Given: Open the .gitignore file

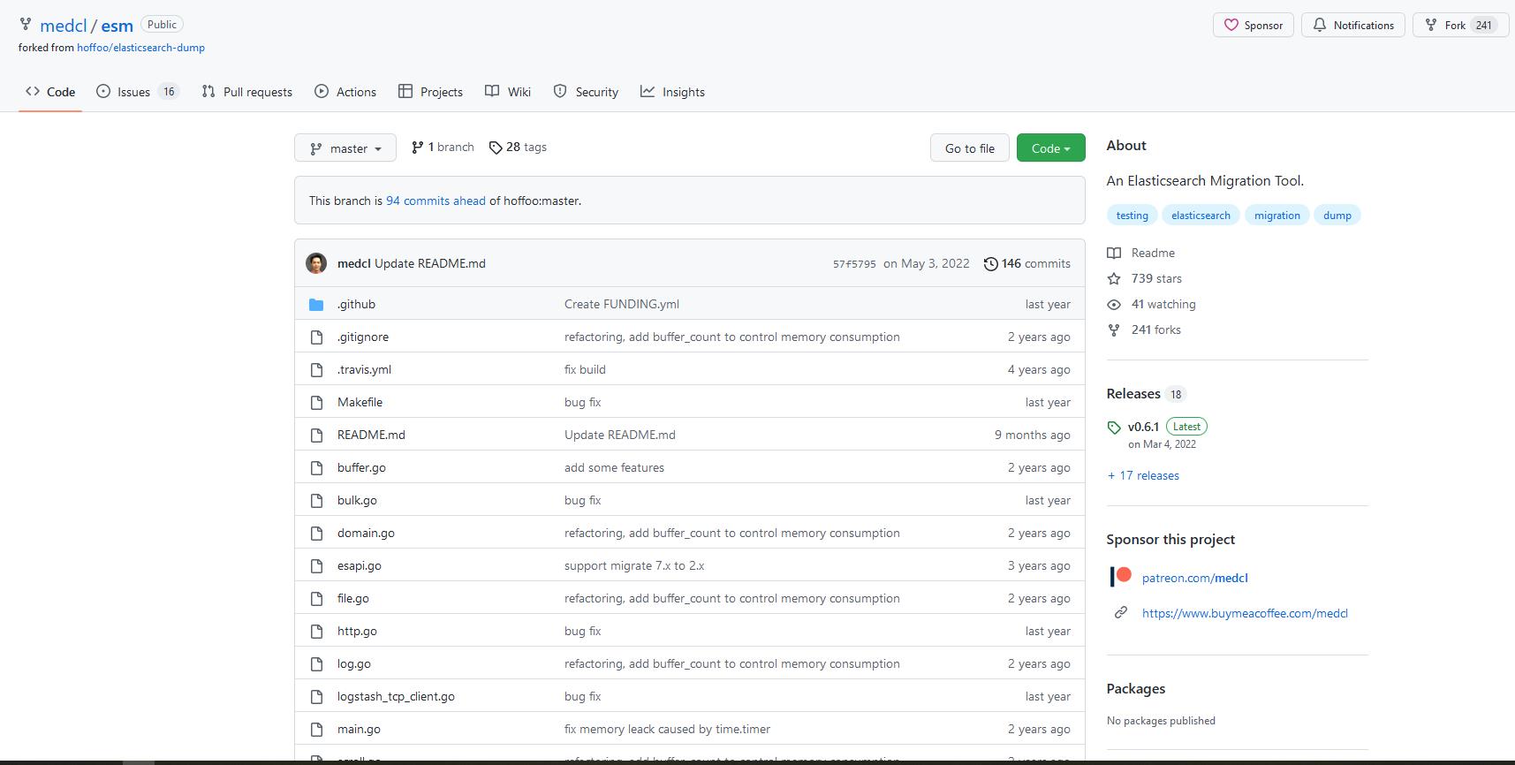Looking at the screenshot, I should [x=363, y=337].
